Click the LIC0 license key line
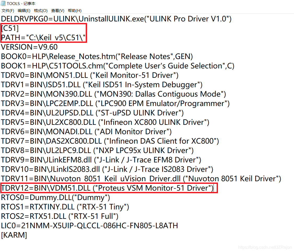294x252 pixels. 89,226
